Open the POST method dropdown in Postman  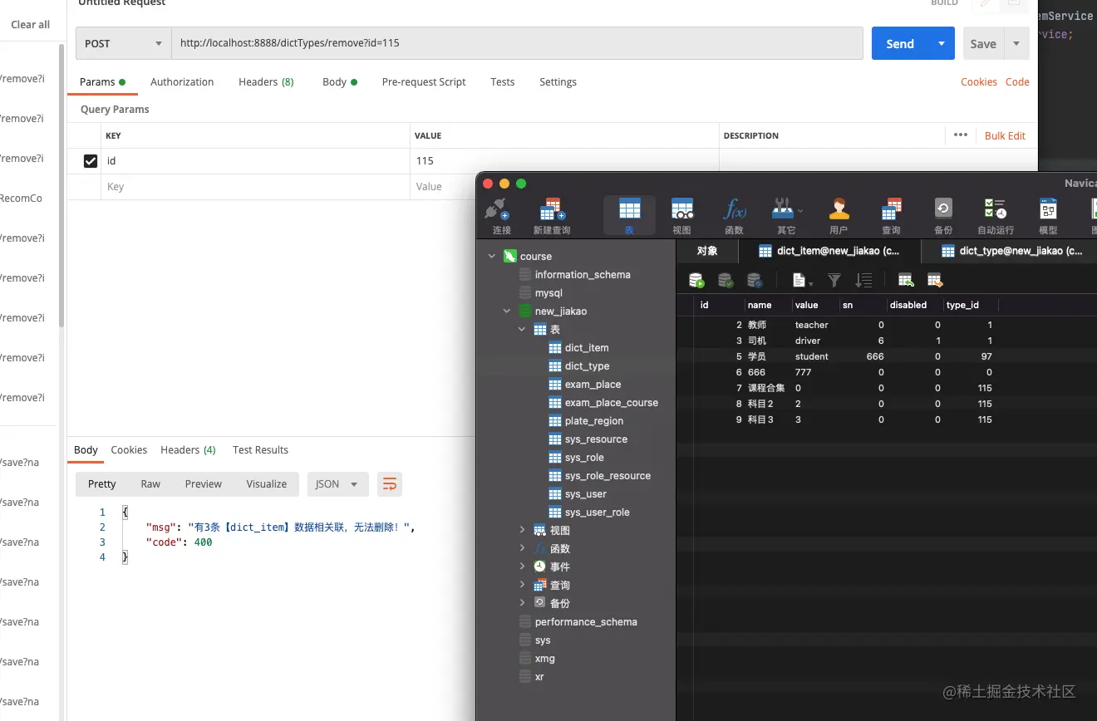[124, 43]
